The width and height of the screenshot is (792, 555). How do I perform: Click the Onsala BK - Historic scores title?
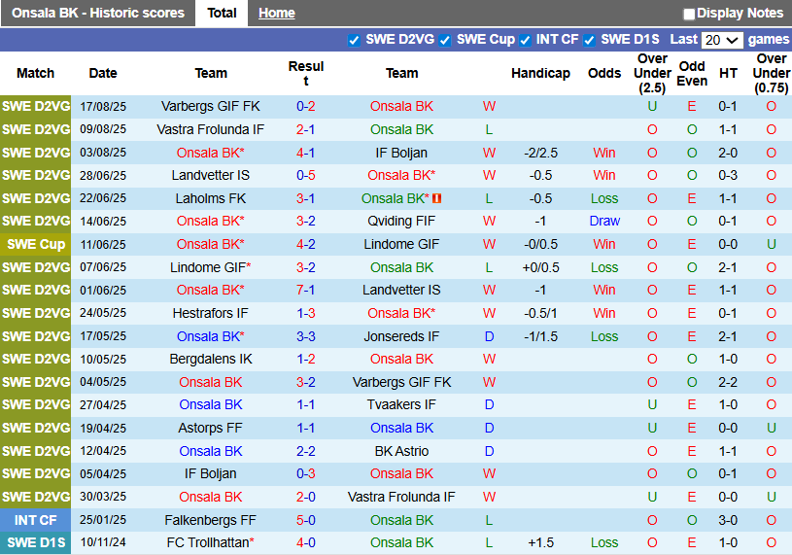98,14
